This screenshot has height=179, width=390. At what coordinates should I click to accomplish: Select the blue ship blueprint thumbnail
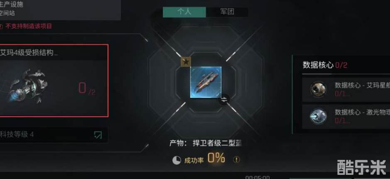point(206,82)
